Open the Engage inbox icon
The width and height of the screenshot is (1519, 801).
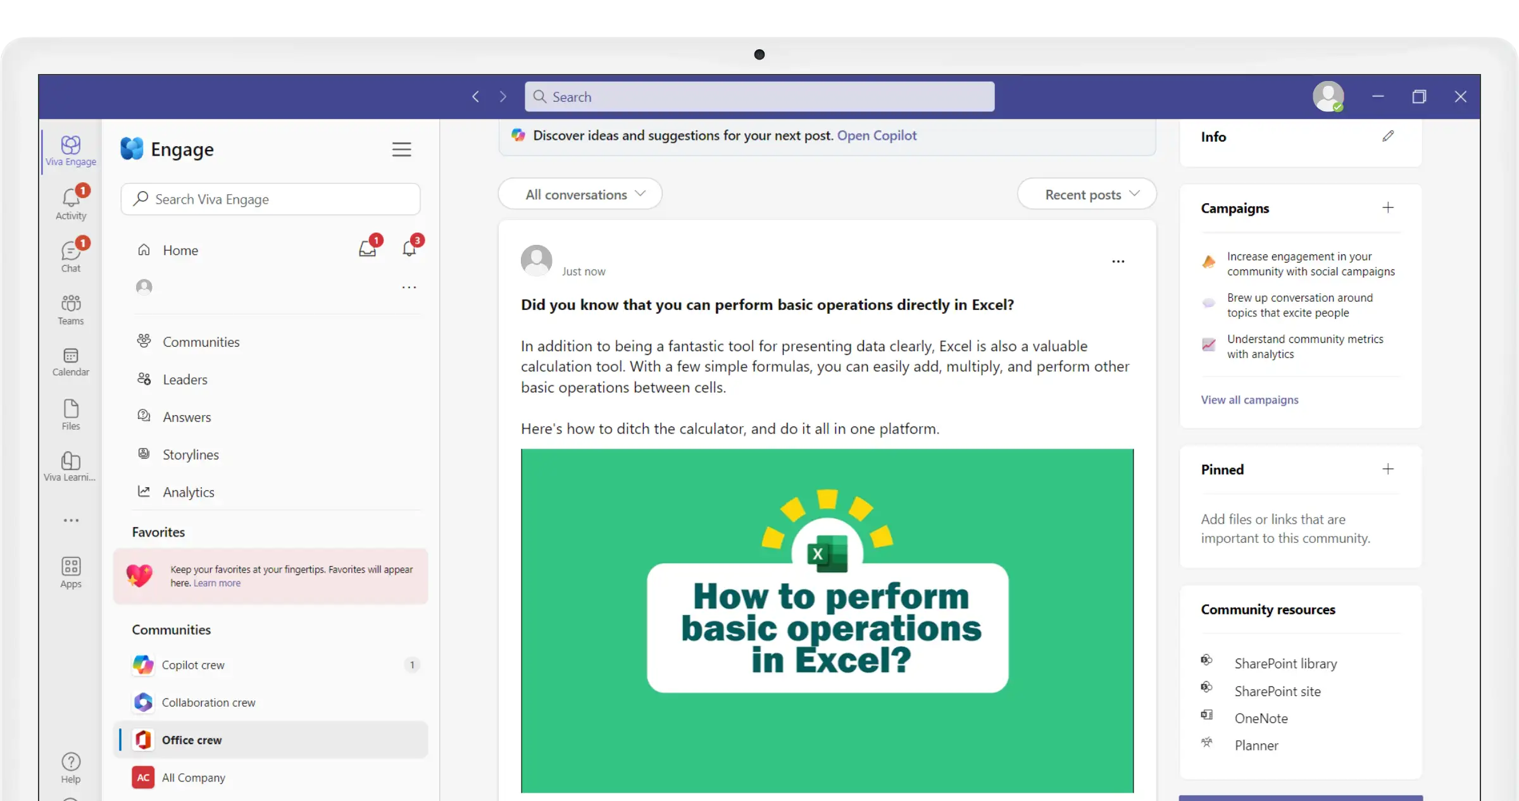pyautogui.click(x=368, y=249)
